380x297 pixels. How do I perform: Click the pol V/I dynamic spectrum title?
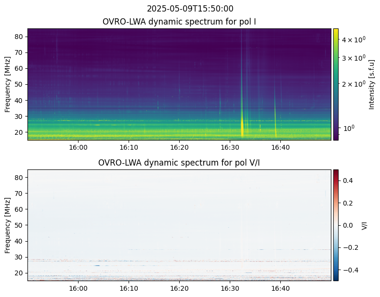point(180,163)
